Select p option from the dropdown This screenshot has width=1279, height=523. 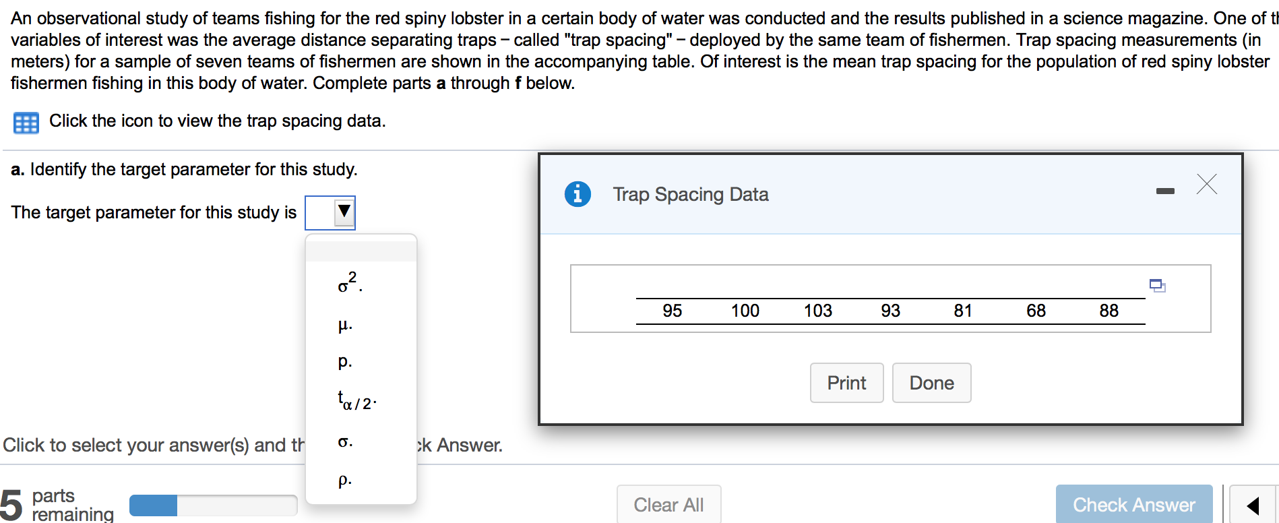click(345, 362)
